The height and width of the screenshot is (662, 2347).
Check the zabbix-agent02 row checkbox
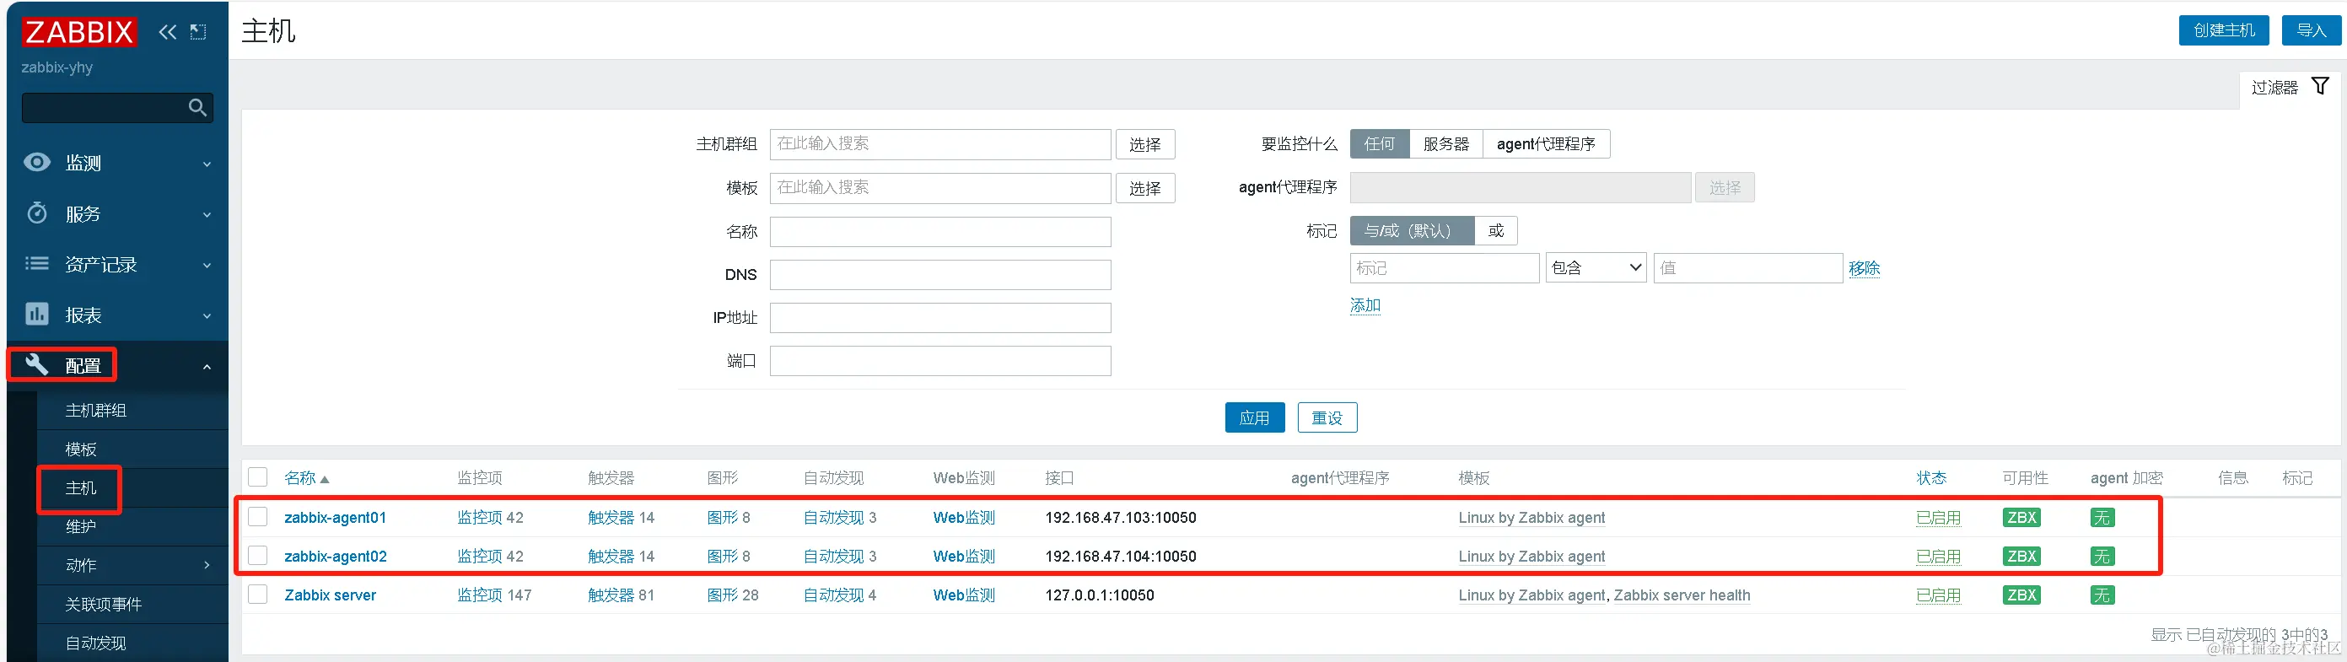point(258,556)
